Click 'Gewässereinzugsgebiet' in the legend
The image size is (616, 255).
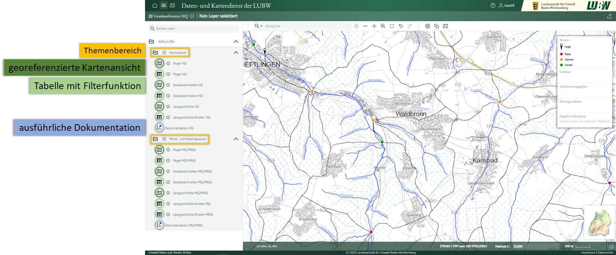pyautogui.click(x=573, y=86)
